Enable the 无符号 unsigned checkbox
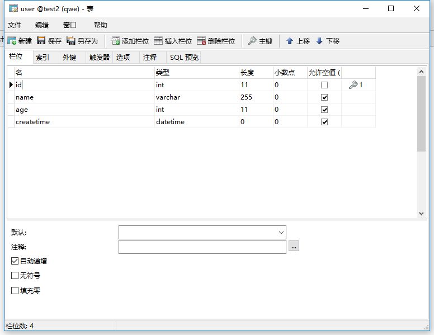Screen dimensions: 434x335 [x=15, y=276]
